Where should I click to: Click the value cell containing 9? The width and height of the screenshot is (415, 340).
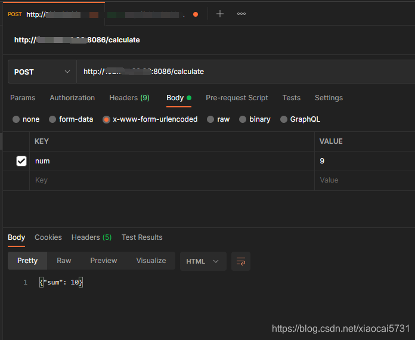(x=365, y=161)
